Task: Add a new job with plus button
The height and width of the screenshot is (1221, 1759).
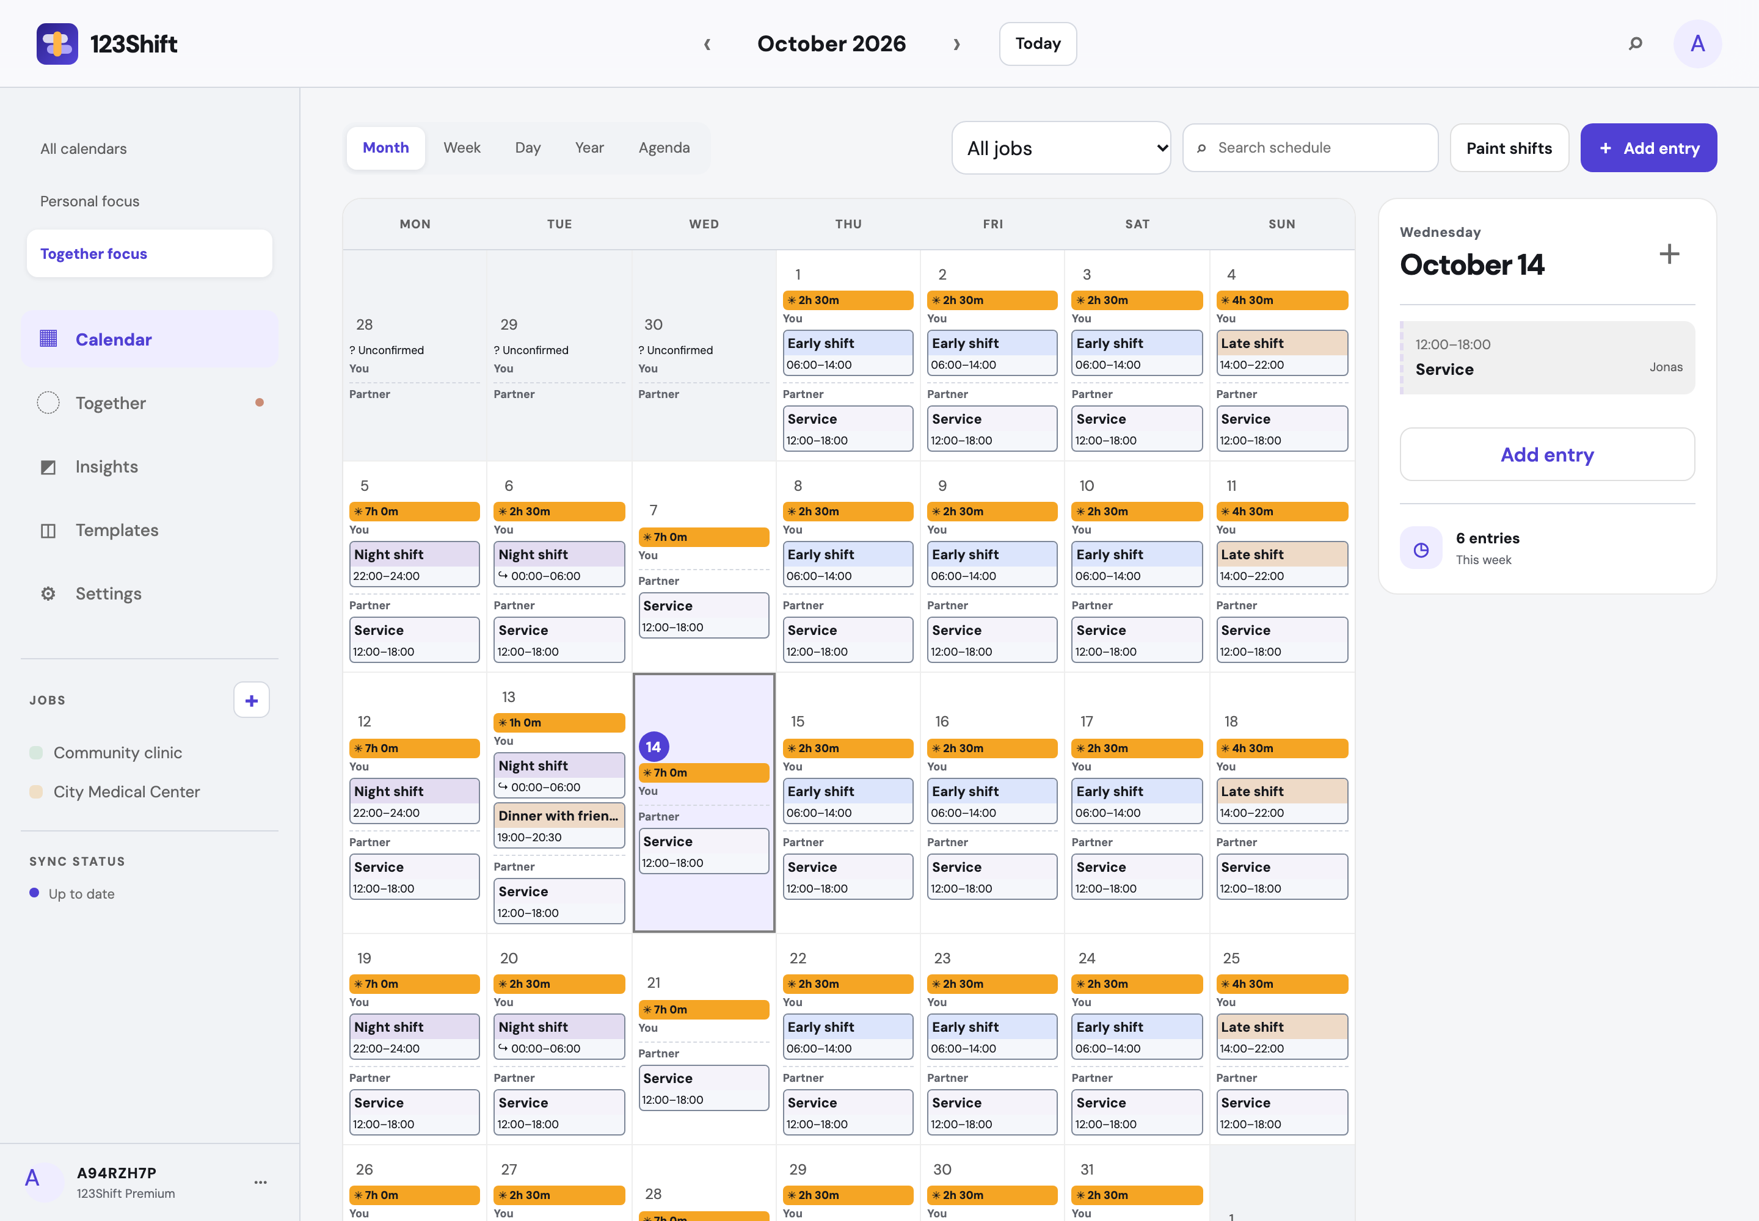Action: 251,699
